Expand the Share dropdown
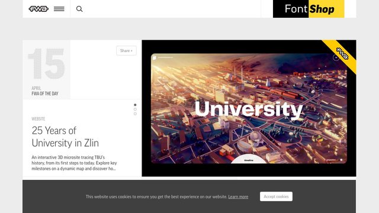Image resolution: width=379 pixels, height=213 pixels. coord(126,51)
